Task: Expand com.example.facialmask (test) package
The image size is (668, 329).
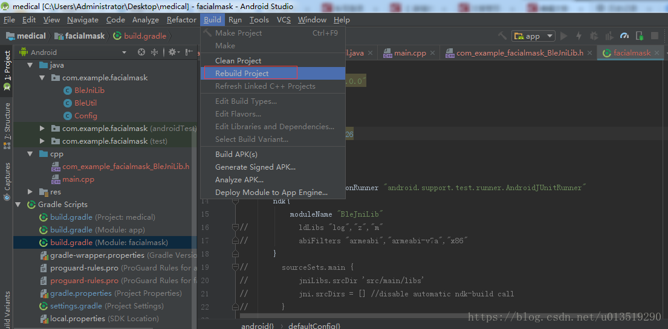Action: [x=42, y=141]
